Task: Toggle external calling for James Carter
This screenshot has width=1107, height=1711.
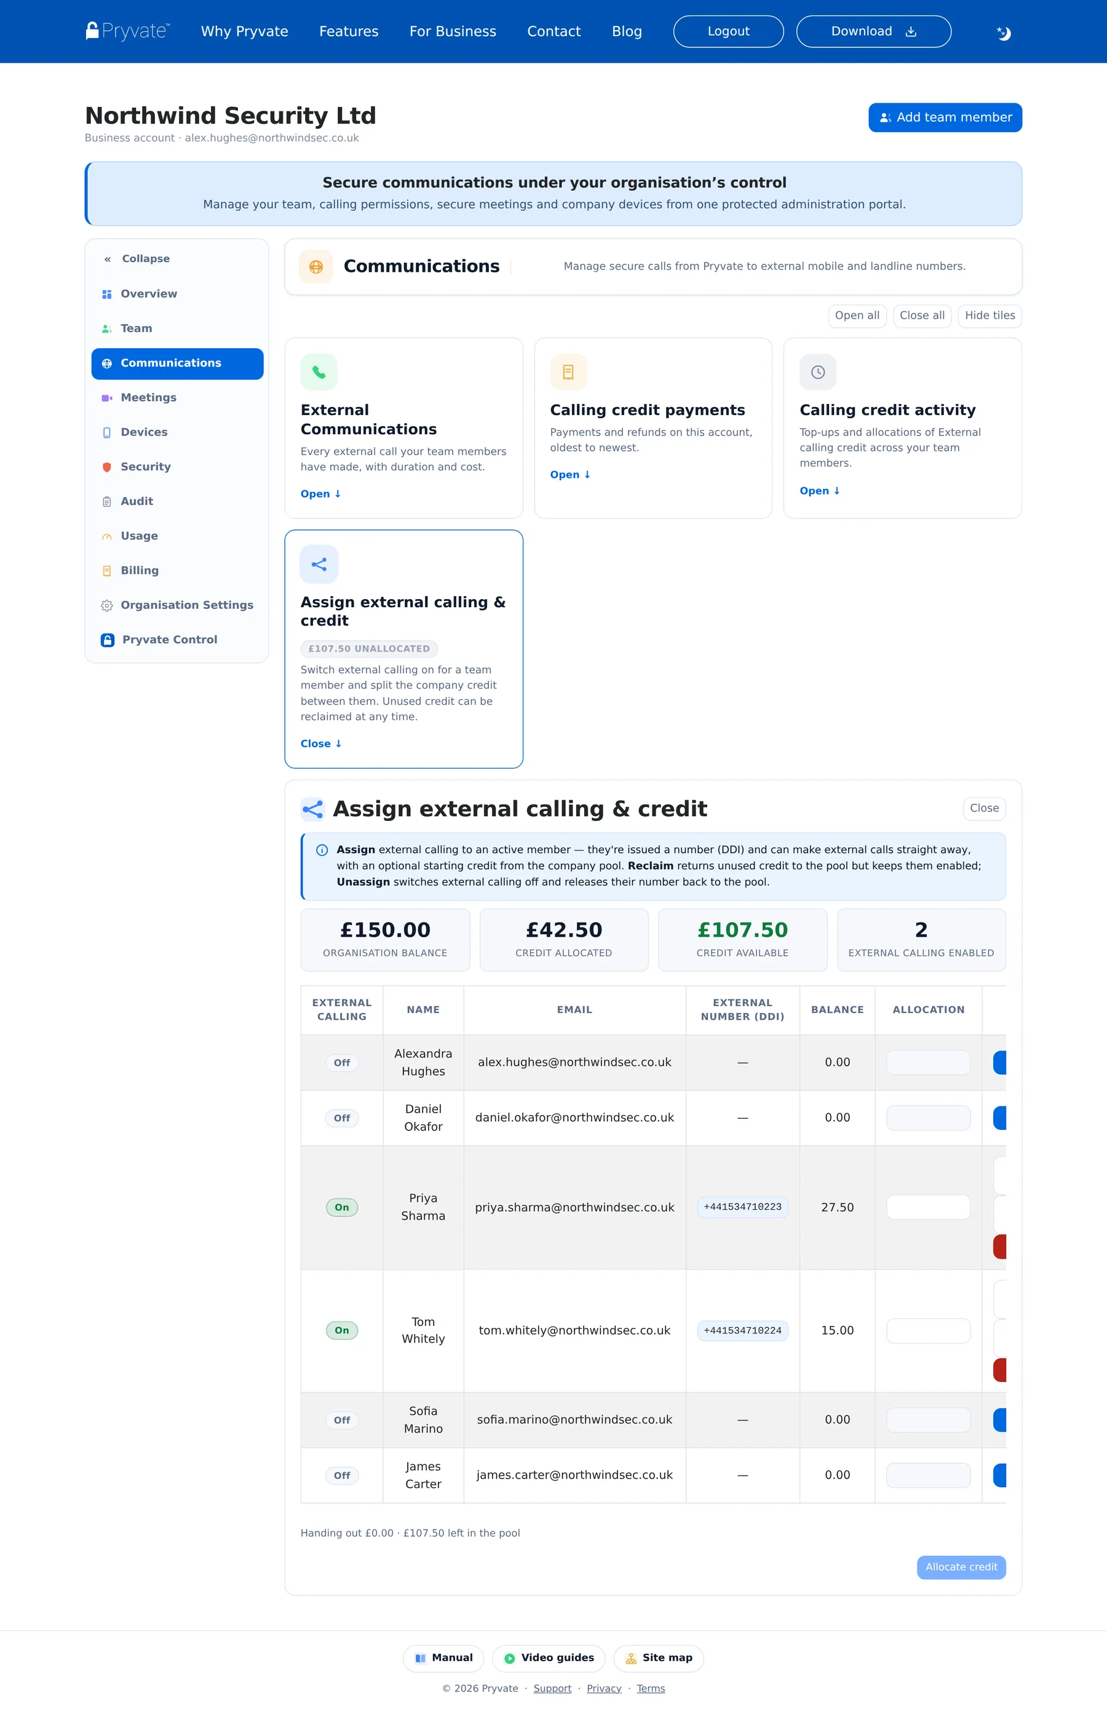Action: pyautogui.click(x=341, y=1475)
